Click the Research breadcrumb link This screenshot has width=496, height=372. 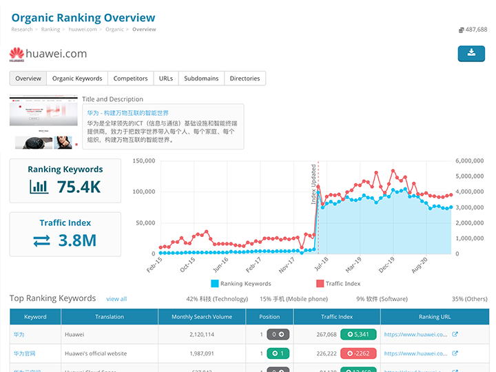[22, 30]
